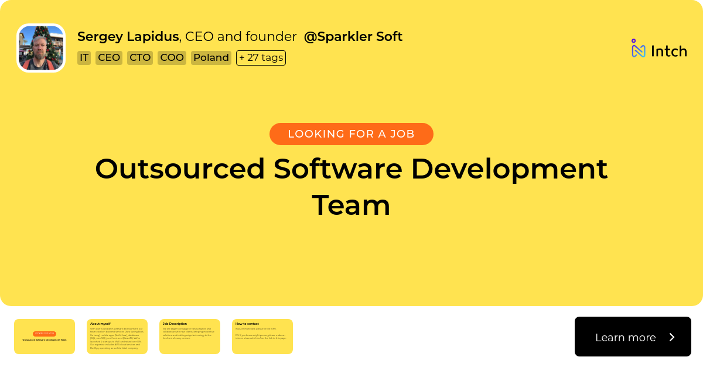Screen dimensions: 703x367
Task: Click the arrow chevron beside Learn more
Action: [x=672, y=337]
